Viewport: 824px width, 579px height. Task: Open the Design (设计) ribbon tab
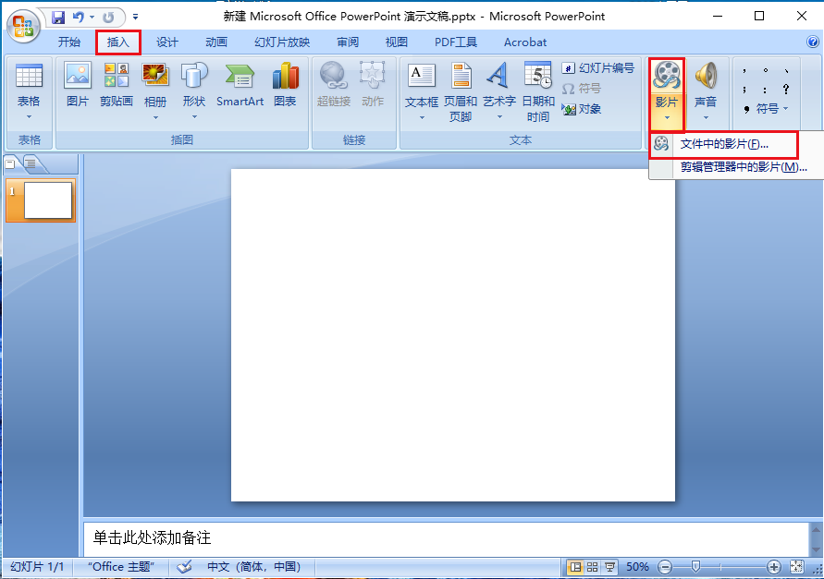point(167,42)
